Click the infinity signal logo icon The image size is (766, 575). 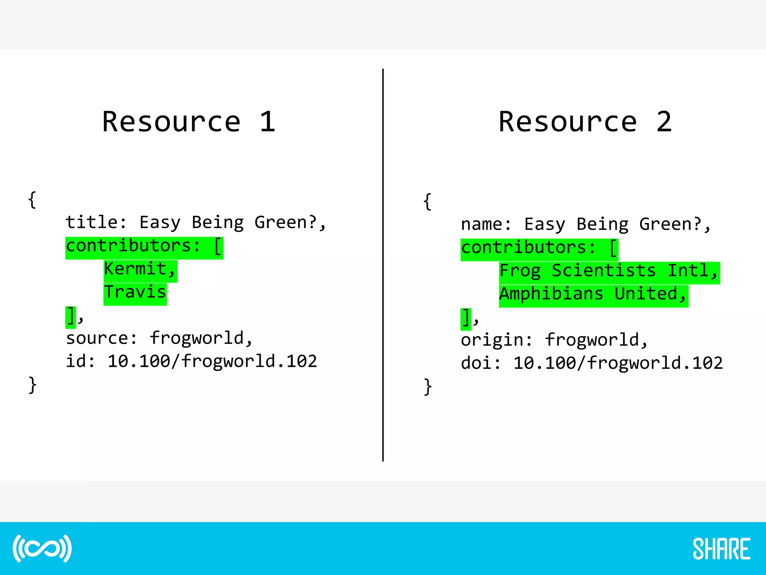[x=42, y=548]
